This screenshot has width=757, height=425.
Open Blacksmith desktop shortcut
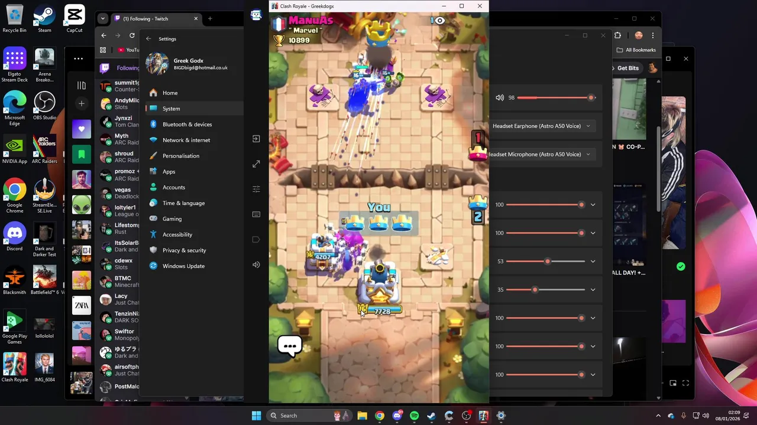pyautogui.click(x=14, y=280)
